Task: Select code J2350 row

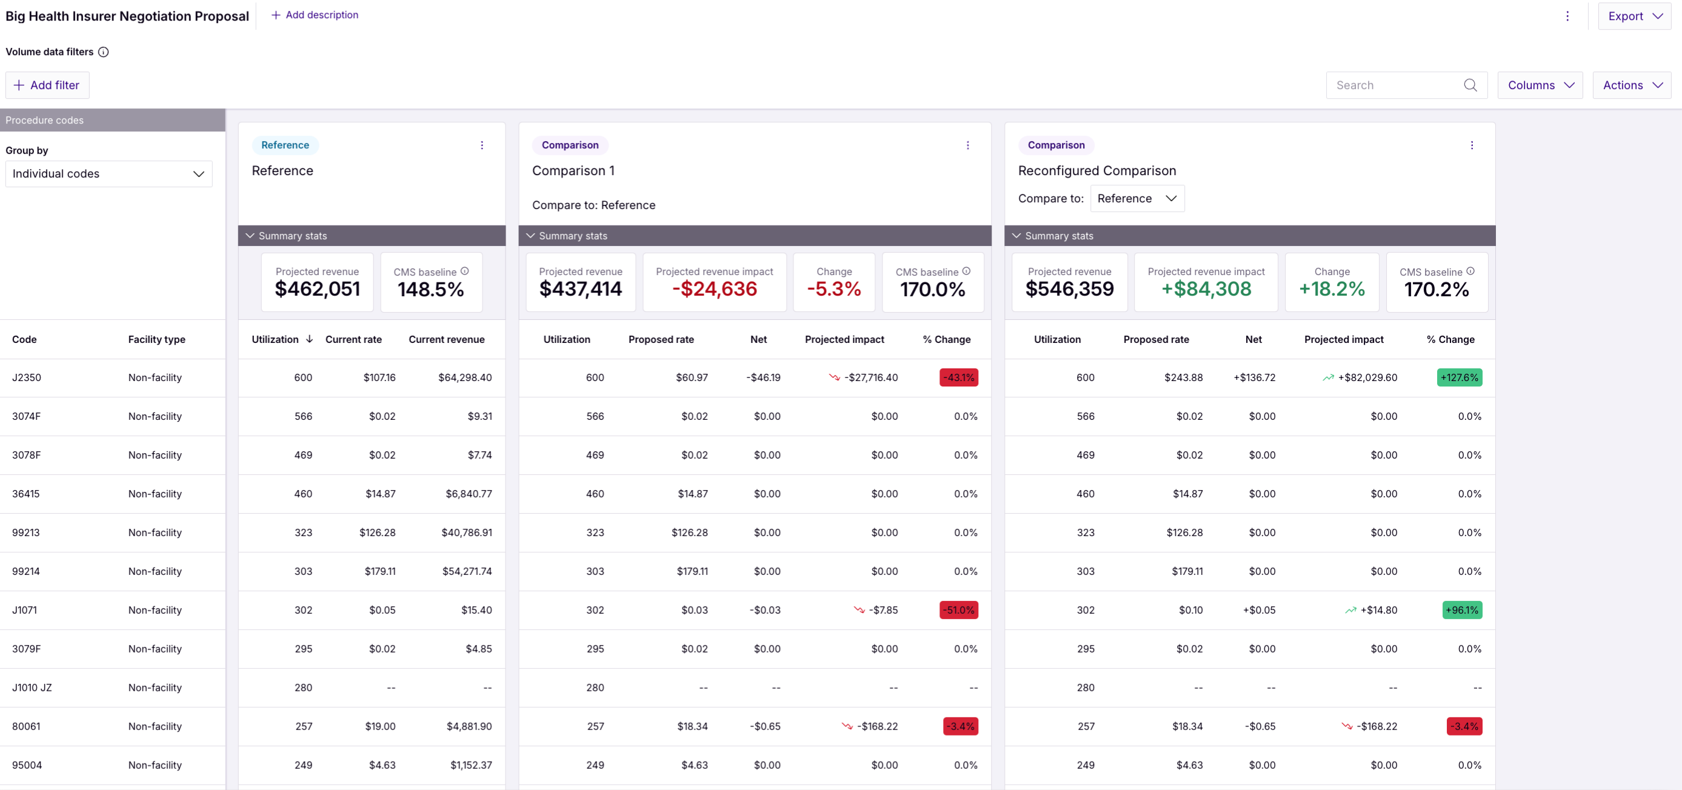Action: pos(112,377)
